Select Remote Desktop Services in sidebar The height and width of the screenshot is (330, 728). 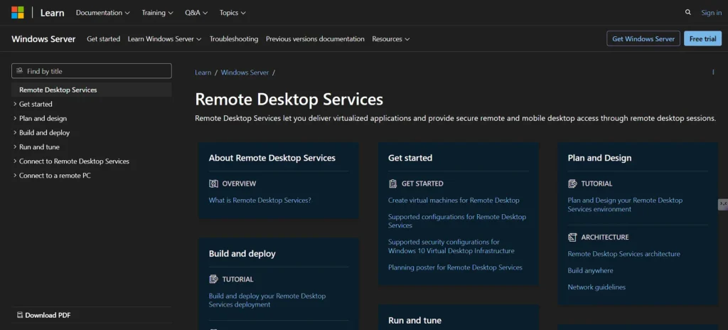click(92, 90)
